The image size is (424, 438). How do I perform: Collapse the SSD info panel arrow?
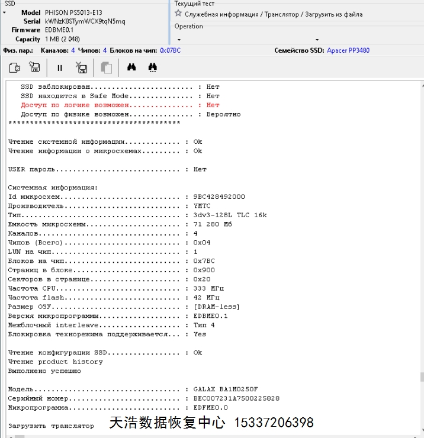[x=4, y=12]
